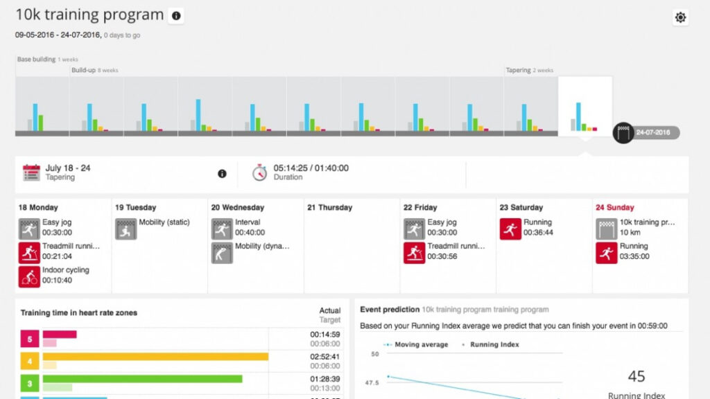Click the 24 Sunday day header

pyautogui.click(x=614, y=207)
